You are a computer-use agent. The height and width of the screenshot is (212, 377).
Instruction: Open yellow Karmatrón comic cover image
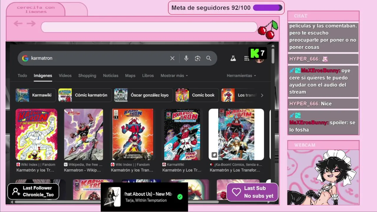click(x=36, y=134)
